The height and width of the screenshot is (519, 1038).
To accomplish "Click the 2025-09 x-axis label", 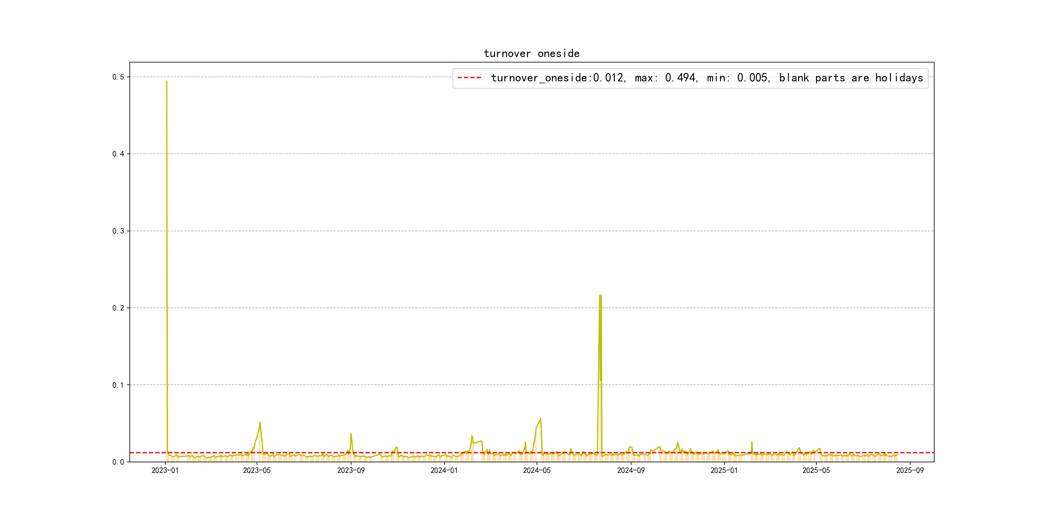I will tap(910, 471).
